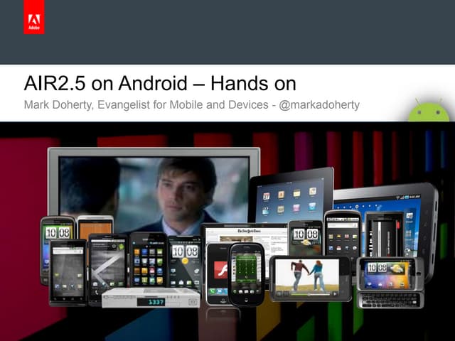Click the orange-screen phone behind left phones

[95, 225]
